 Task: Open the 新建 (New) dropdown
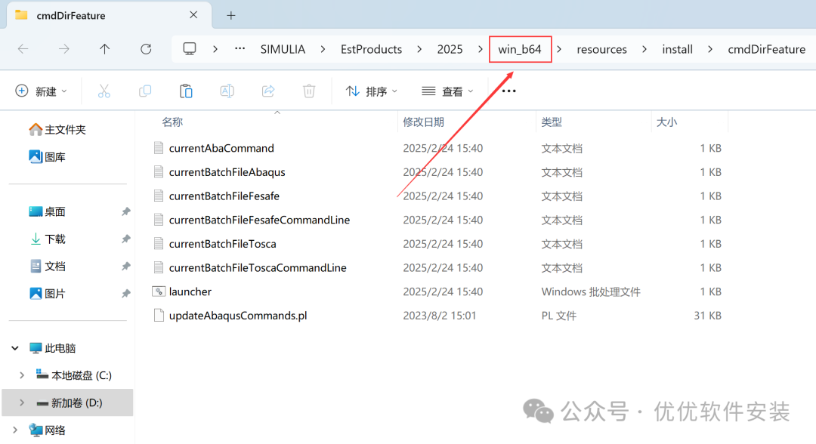(42, 91)
